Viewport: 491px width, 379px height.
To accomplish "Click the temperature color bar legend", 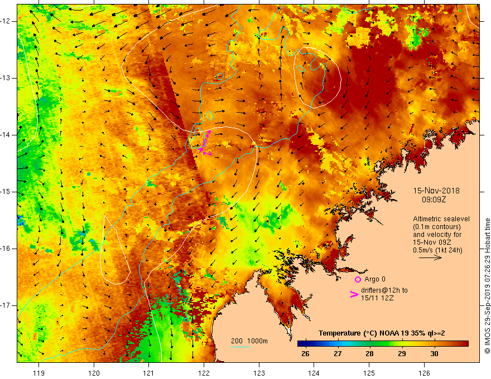I will (383, 344).
